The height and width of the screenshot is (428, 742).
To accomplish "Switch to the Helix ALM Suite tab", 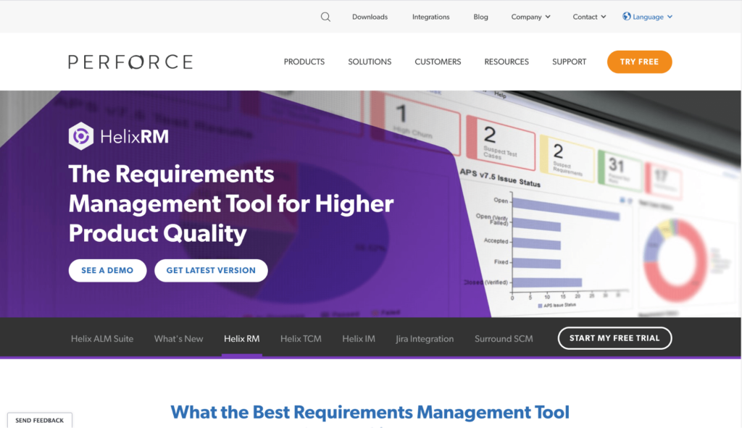I will pyautogui.click(x=102, y=338).
